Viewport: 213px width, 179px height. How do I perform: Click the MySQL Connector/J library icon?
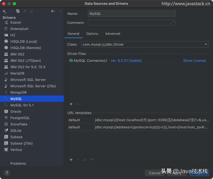[x=71, y=61]
